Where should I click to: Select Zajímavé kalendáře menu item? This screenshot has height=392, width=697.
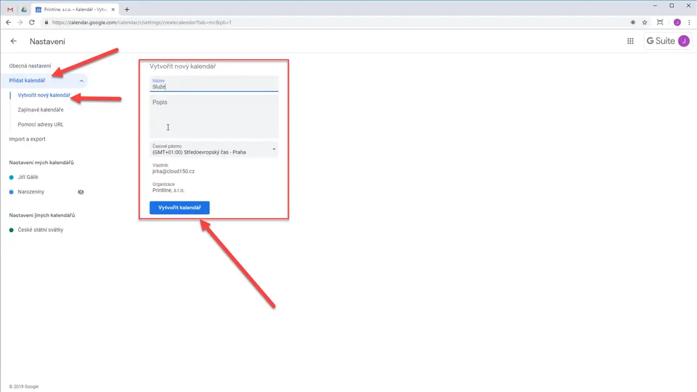(41, 110)
